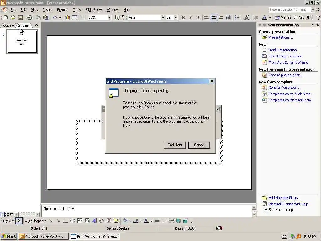Click the Align Right icon
Image resolution: width=321 pixels, height=241 pixels.
click(x=221, y=18)
